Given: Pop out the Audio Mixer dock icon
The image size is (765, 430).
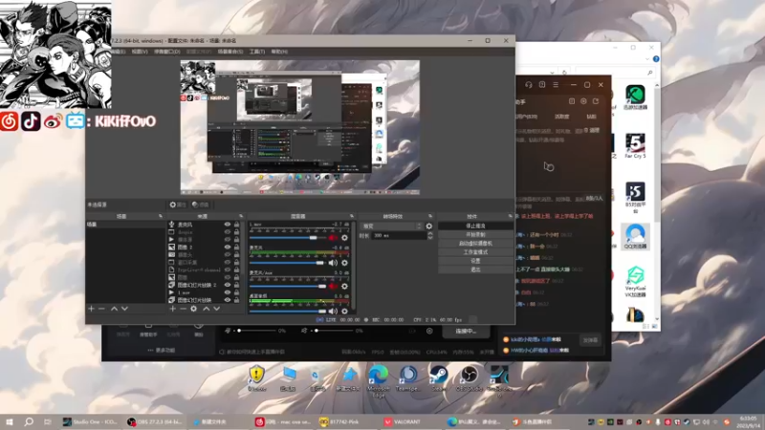Looking at the screenshot, I should 352,216.
